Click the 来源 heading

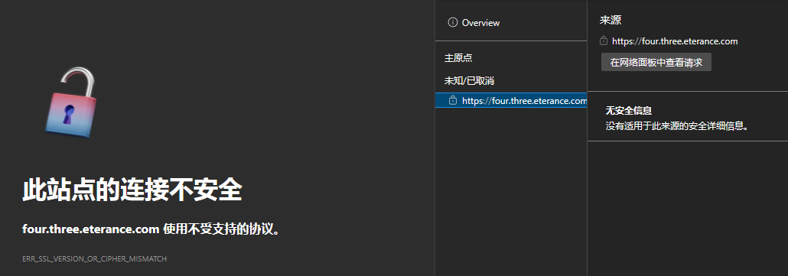[611, 21]
